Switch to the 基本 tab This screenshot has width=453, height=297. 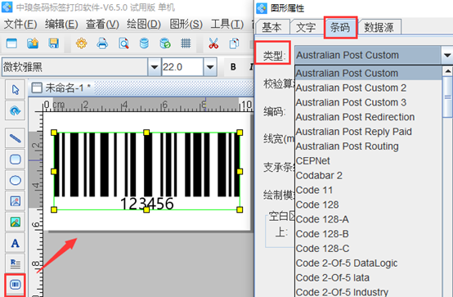(x=271, y=28)
